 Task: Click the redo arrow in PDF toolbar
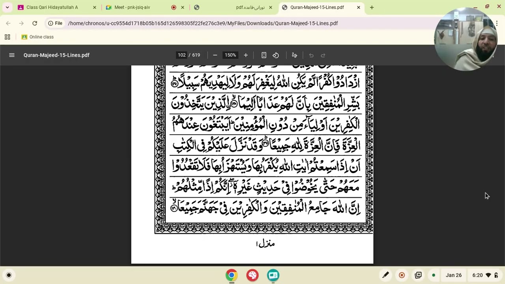point(323,55)
